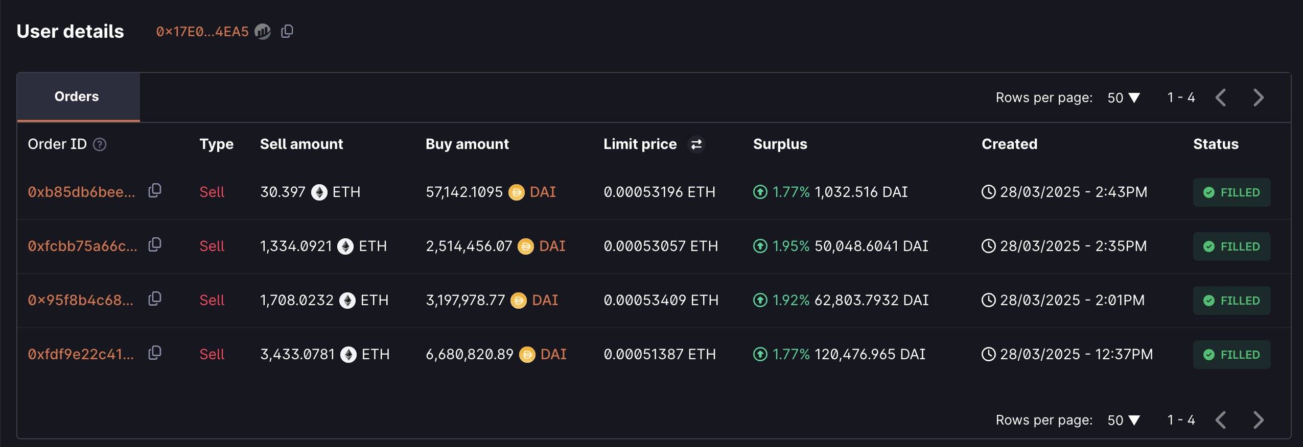Viewport: 1303px width, 447px height.
Task: Open top Rows per page dropdown
Action: (x=1124, y=97)
